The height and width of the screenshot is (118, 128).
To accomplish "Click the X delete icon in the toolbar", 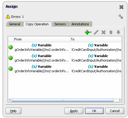I will 103,32.
